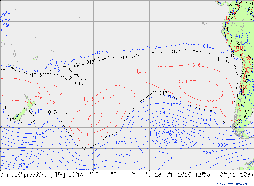The width and height of the screenshot is (254, 186).
Task: Select the deep low center above the 972 label
Action: coord(168,133)
